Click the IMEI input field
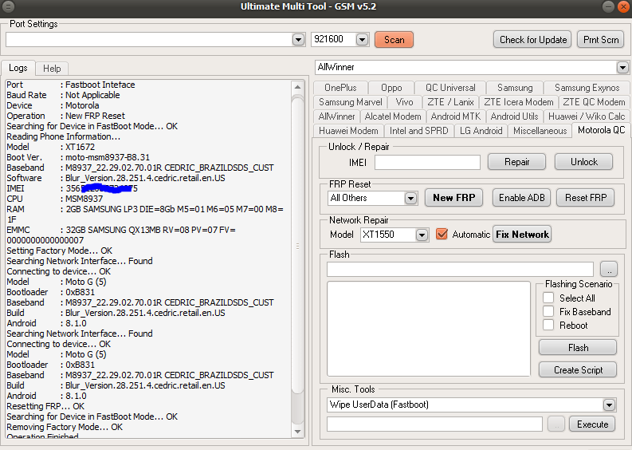The height and width of the screenshot is (450, 632). click(427, 162)
